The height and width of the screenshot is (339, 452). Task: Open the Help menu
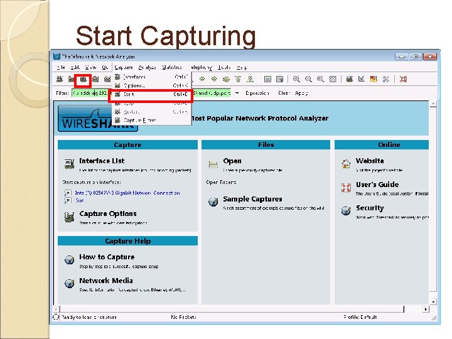242,67
